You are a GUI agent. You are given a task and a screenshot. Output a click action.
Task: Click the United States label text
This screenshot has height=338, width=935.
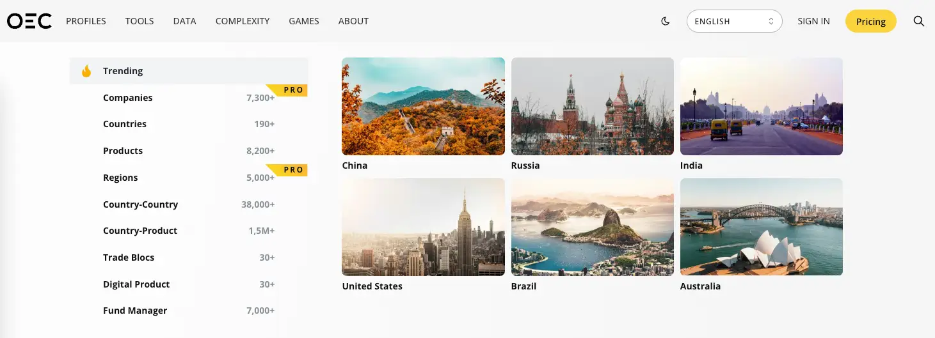point(372,286)
